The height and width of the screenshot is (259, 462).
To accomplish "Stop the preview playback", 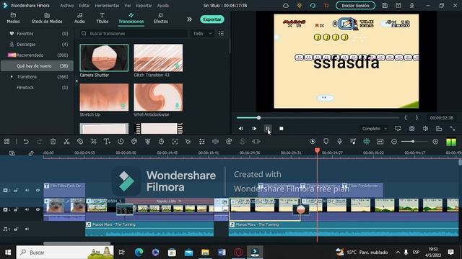I will pyautogui.click(x=281, y=129).
